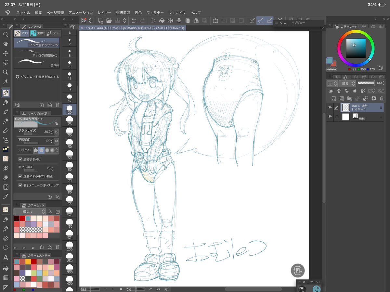Select the Hand move-view tool
390x292 pixels.
(x=6, y=44)
